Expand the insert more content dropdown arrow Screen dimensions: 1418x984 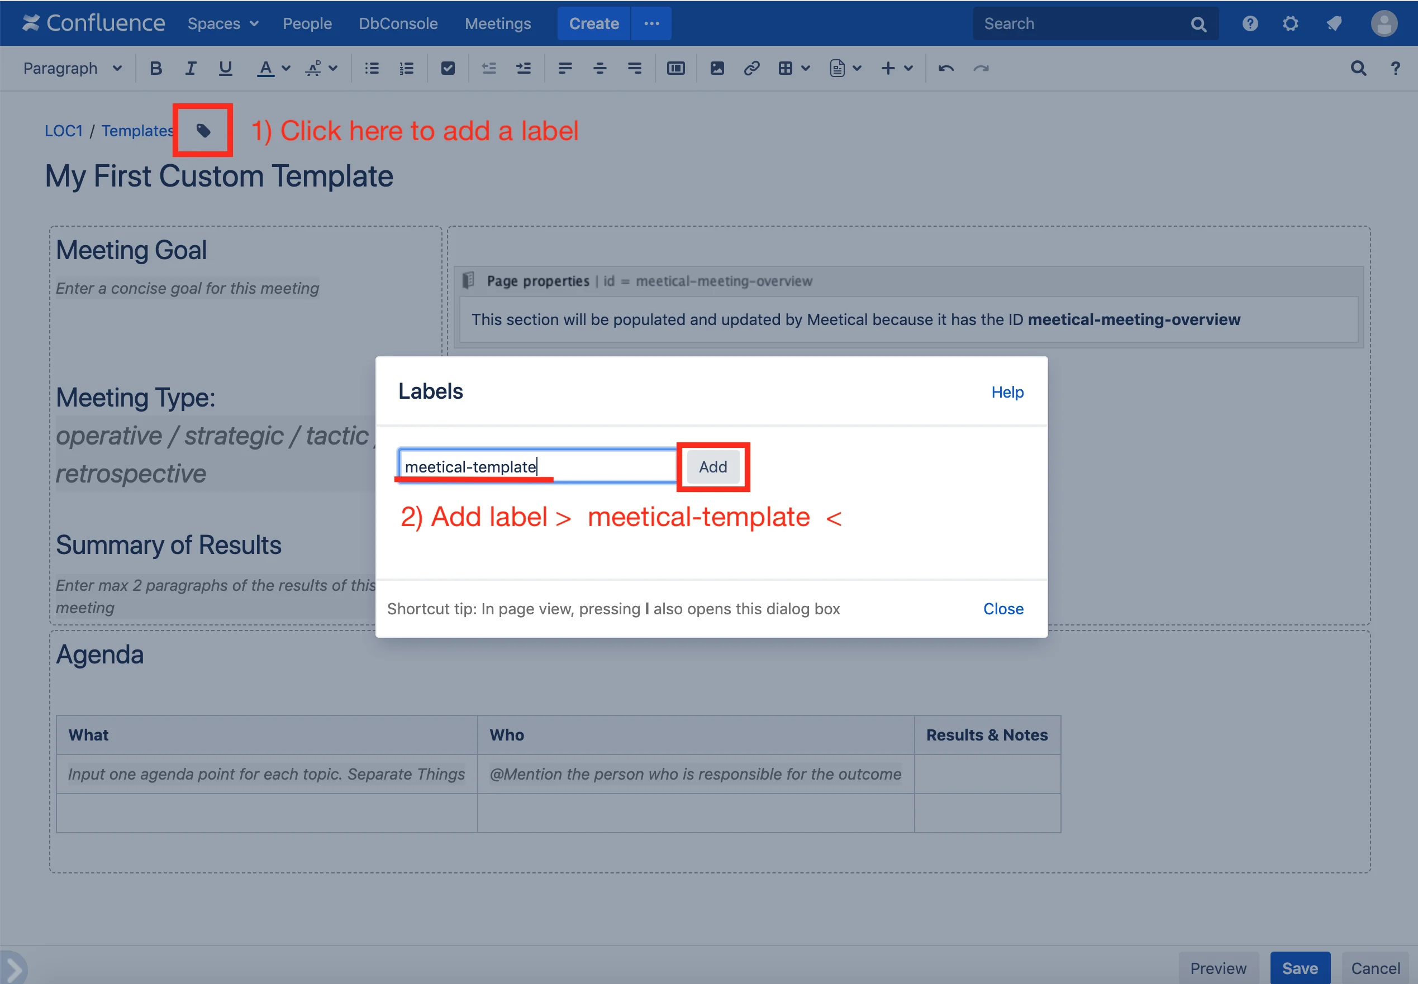tap(908, 69)
